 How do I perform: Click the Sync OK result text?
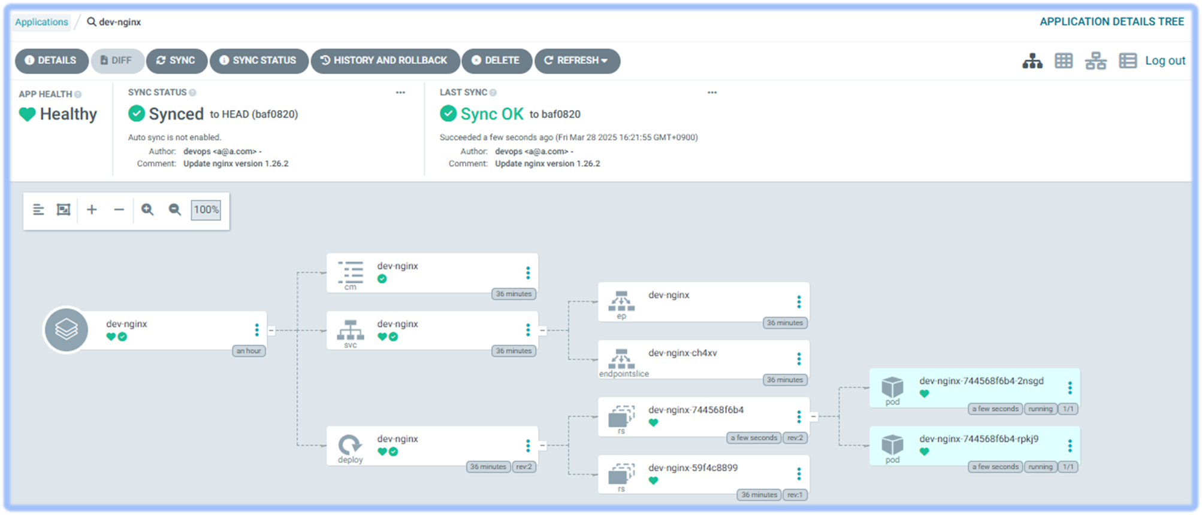pyautogui.click(x=492, y=114)
